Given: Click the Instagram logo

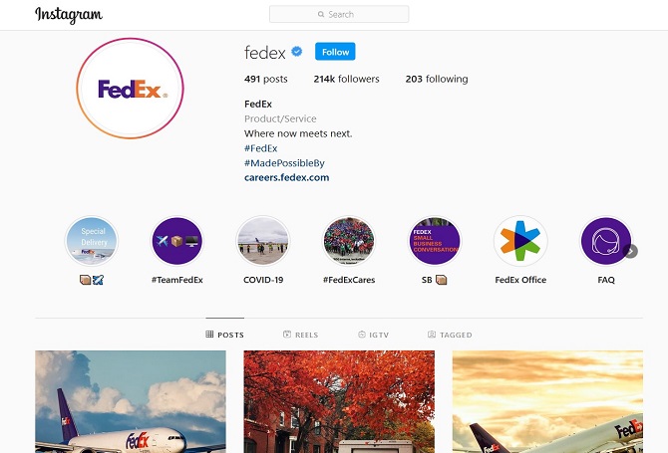Looking at the screenshot, I should (x=69, y=15).
